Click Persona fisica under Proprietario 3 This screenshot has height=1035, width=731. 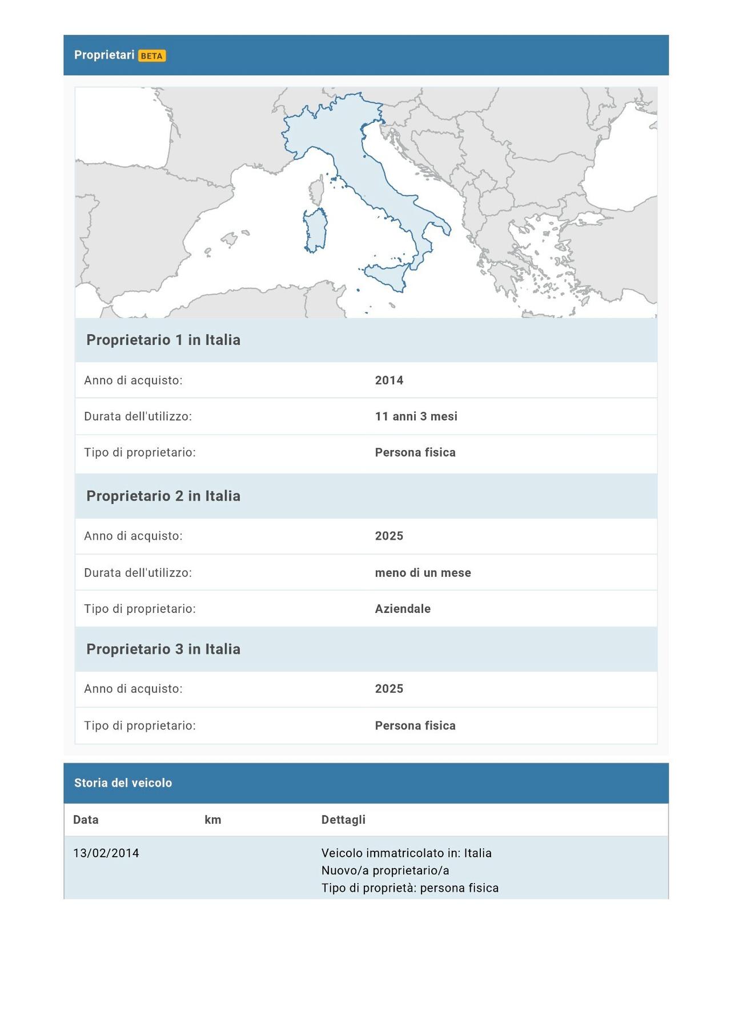(415, 726)
